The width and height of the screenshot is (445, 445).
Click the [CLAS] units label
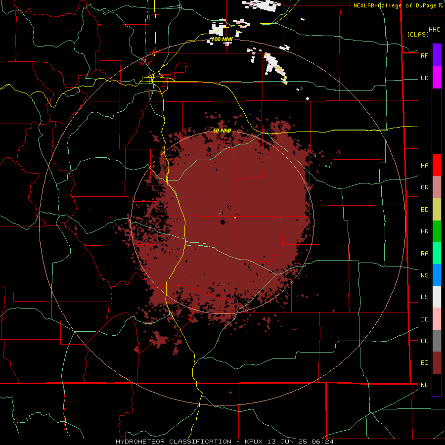pos(418,34)
